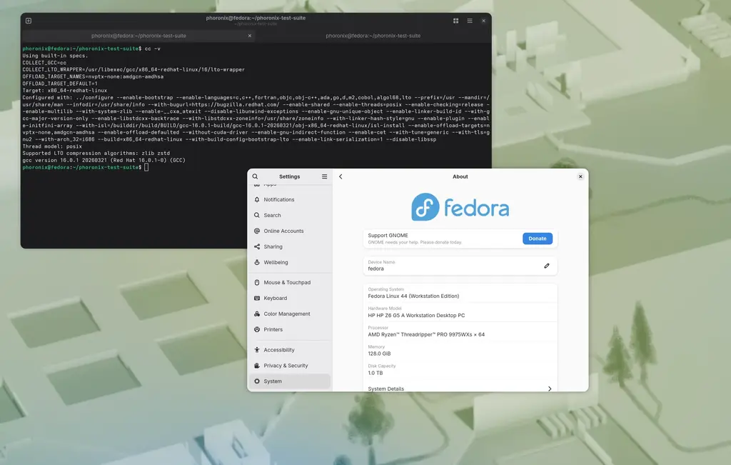Click the Online Accounts at-sign icon

[x=257, y=231]
